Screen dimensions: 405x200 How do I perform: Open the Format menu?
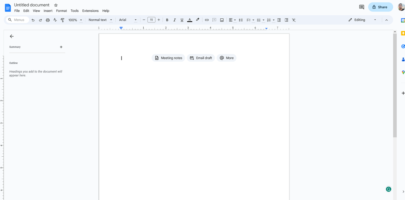tap(61, 11)
